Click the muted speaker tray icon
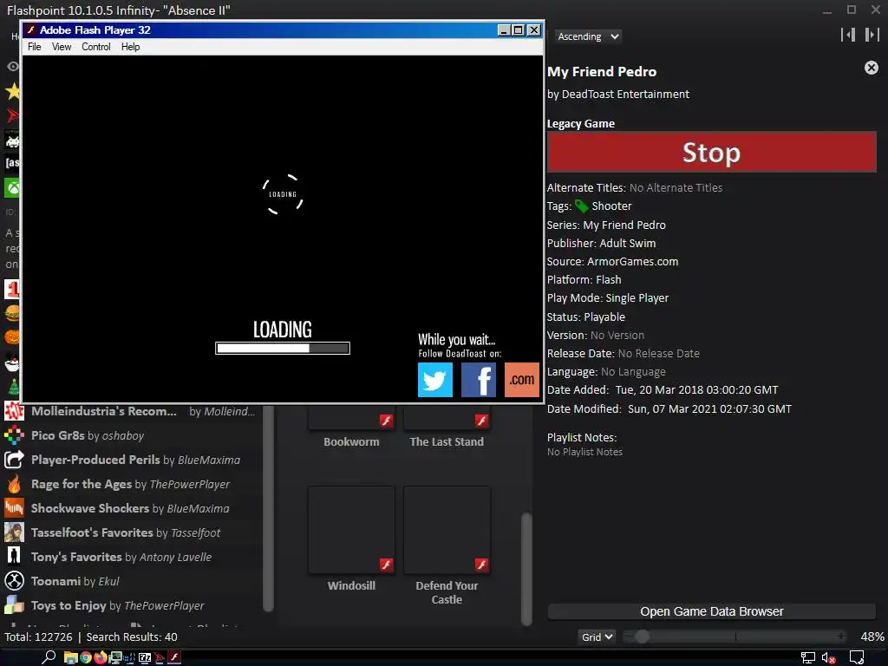This screenshot has height=666, width=888. click(828, 658)
